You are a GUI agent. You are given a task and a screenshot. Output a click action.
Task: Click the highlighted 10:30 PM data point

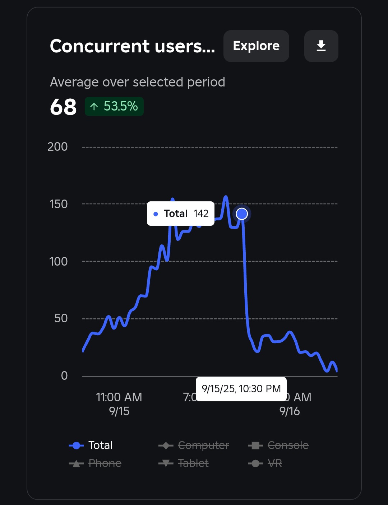click(x=242, y=214)
